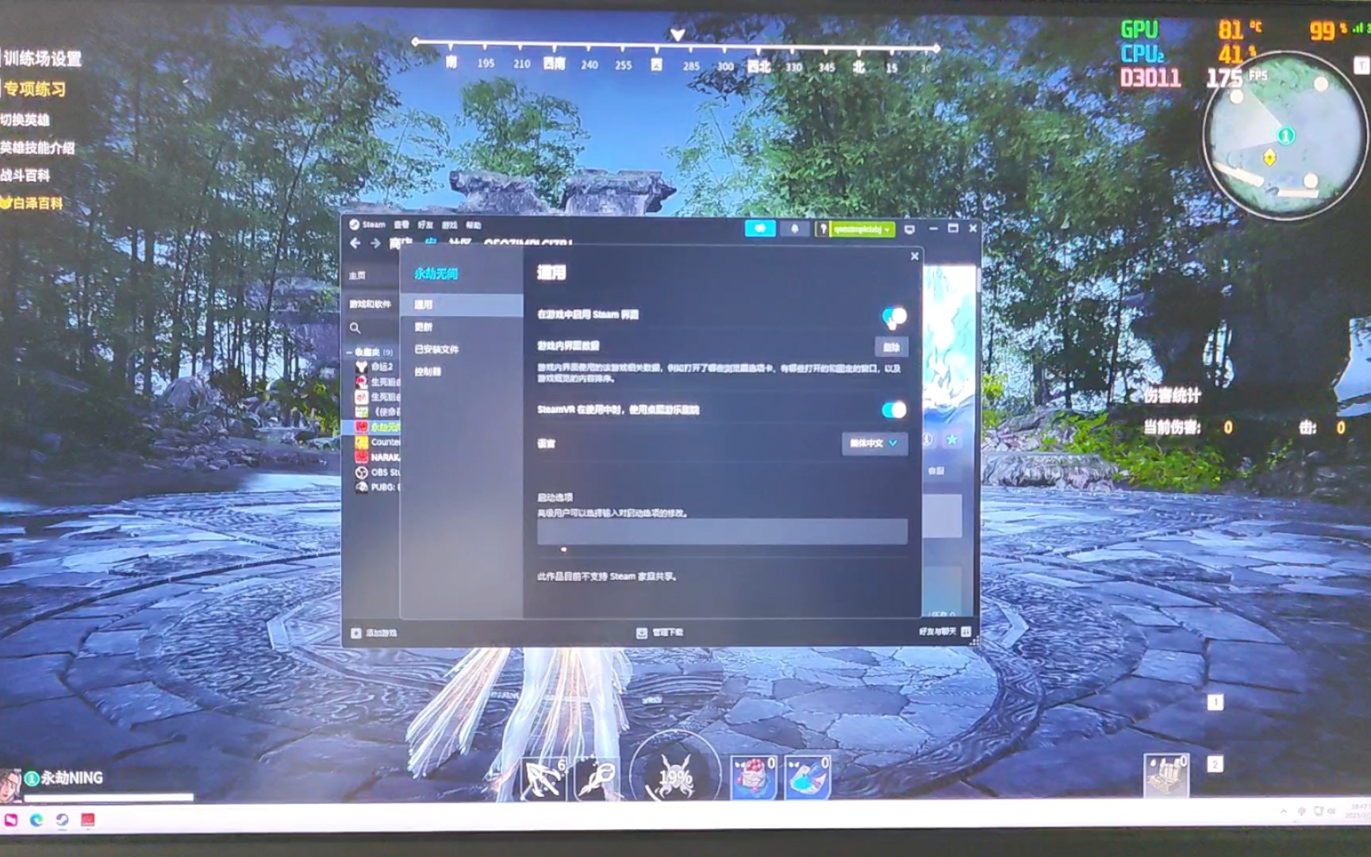Click the player avatar next to 永劫NING
Image resolution: width=1371 pixels, height=857 pixels.
(x=10, y=786)
